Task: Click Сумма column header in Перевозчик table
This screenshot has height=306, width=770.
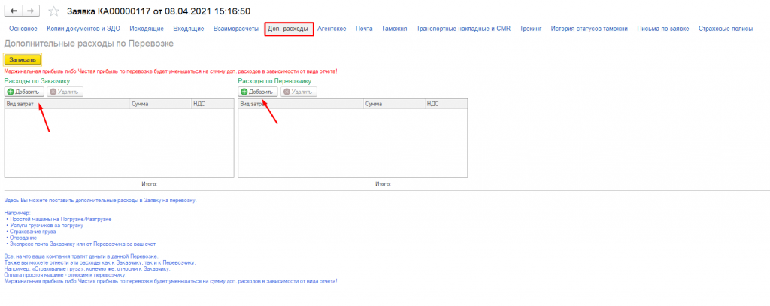Action: [395, 104]
